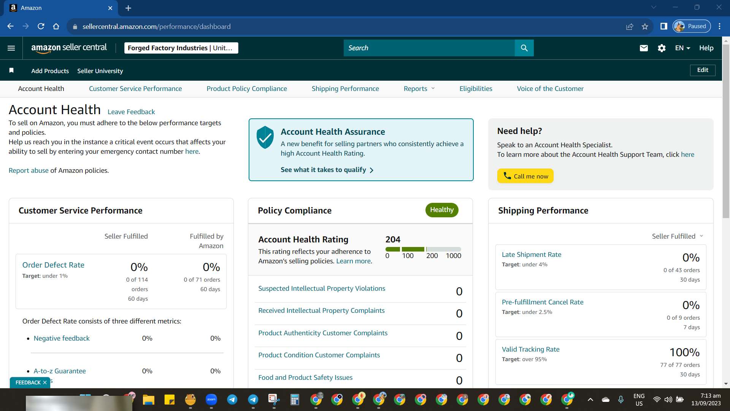The image size is (730, 411).
Task: Open Product Authenticity Customer Complaints
Action: [x=323, y=333]
